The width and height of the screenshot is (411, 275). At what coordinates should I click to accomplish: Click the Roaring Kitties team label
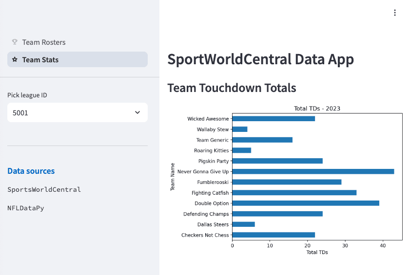(x=211, y=150)
